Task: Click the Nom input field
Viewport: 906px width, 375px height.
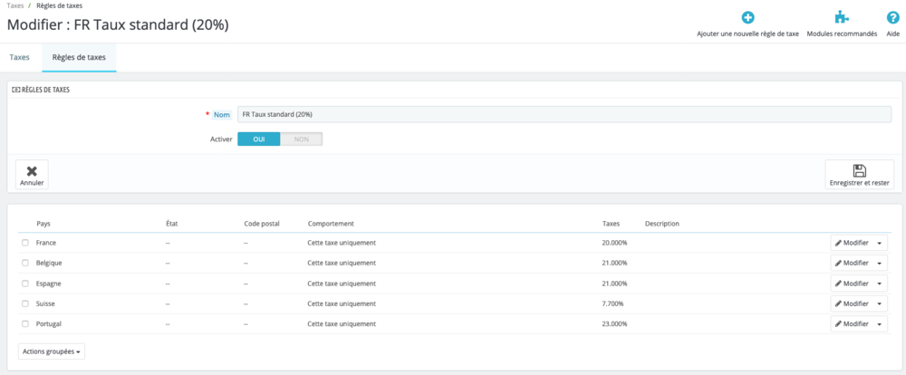Action: click(x=564, y=114)
